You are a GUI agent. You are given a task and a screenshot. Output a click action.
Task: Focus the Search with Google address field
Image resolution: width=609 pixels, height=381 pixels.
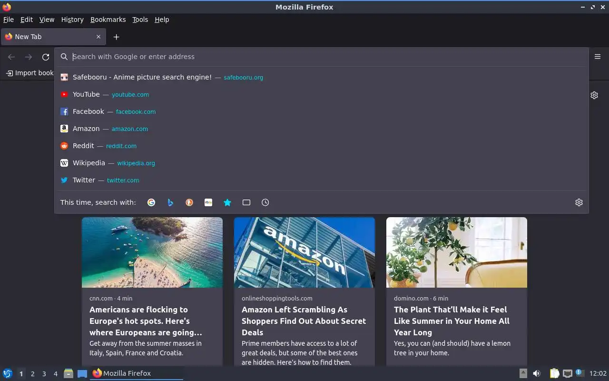click(x=322, y=57)
